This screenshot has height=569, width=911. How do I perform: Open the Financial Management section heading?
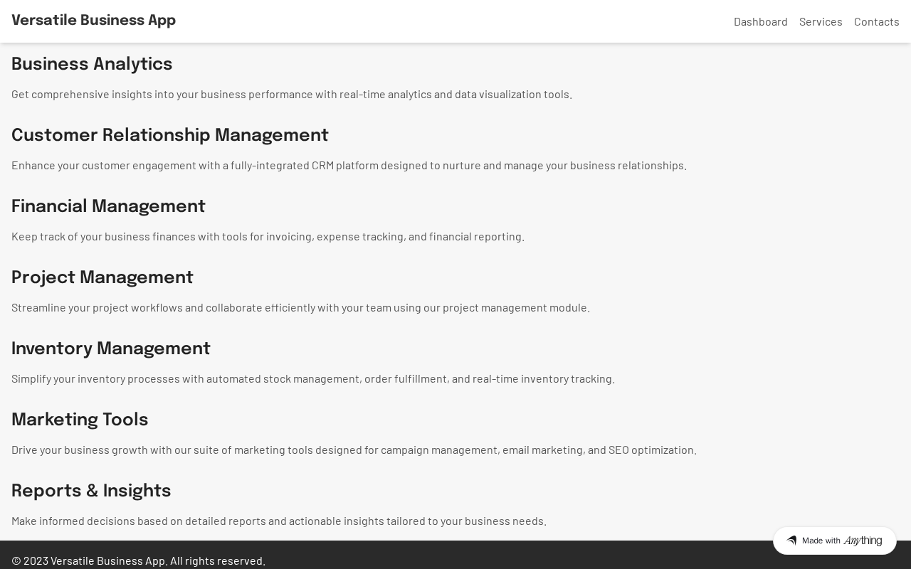pyautogui.click(x=108, y=207)
